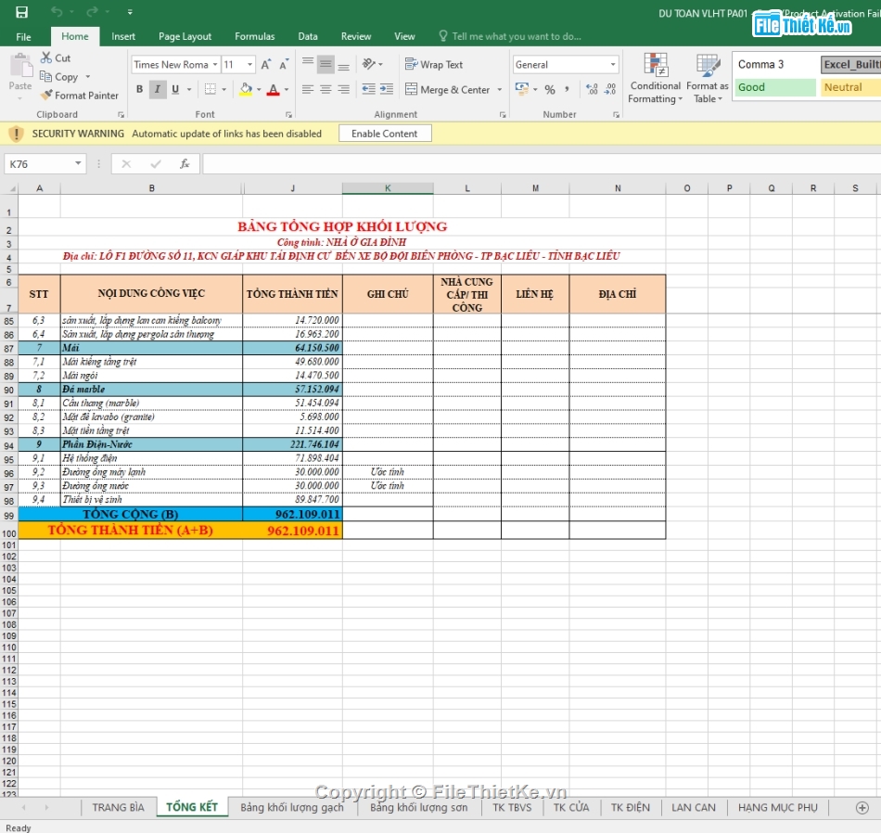Switch to the Formulas tab
Image resolution: width=881 pixels, height=833 pixels.
click(254, 36)
